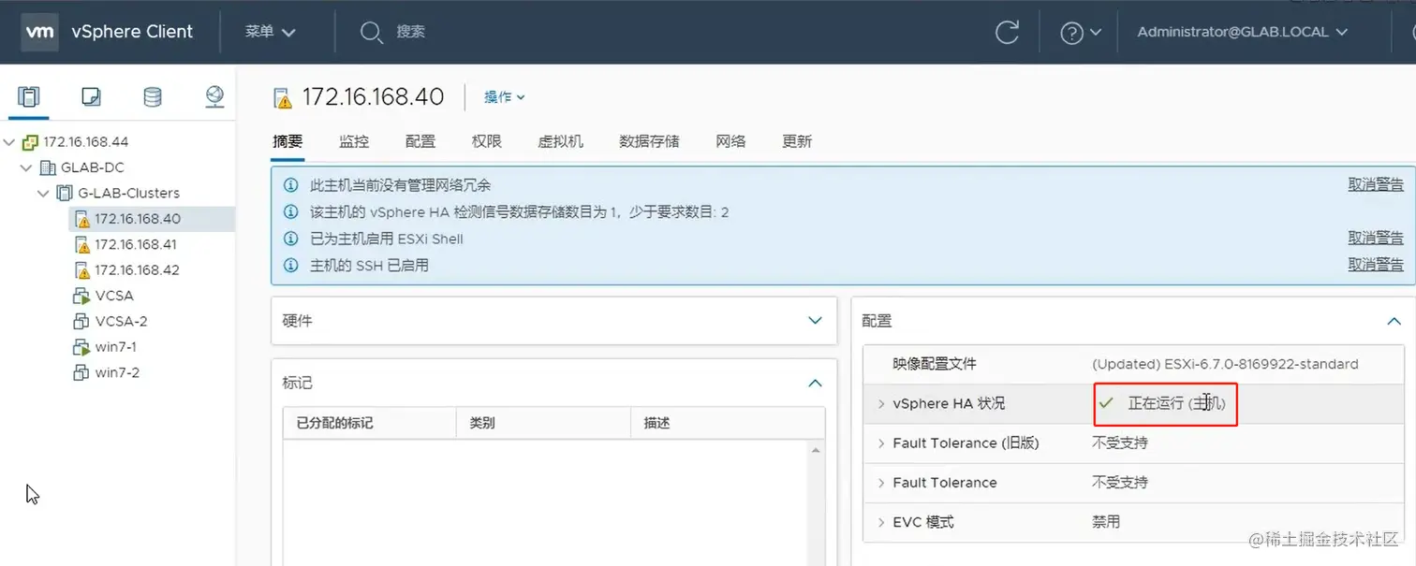The image size is (1416, 566).
Task: Click the tags table scroll-up arrow
Action: click(817, 451)
